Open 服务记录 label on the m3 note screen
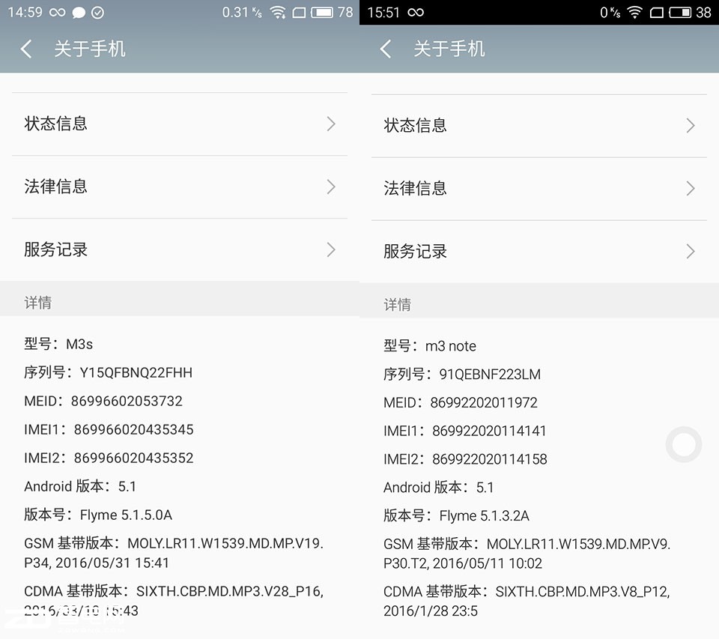The image size is (719, 639). (x=415, y=251)
